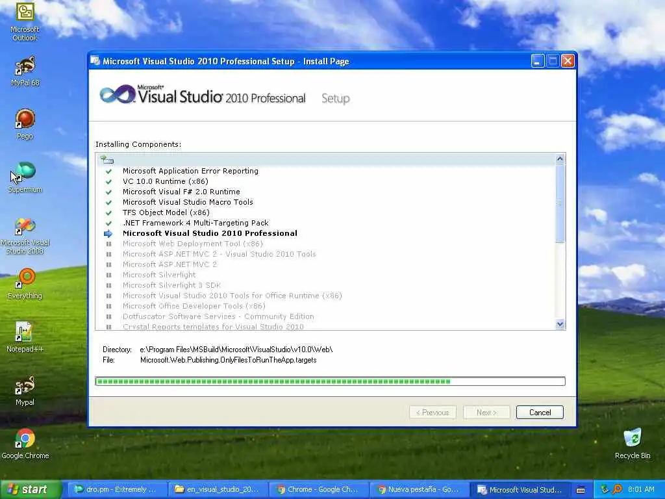Select the Everything desktop shortcut
Viewport: 665px width, 499px height.
pos(25,283)
